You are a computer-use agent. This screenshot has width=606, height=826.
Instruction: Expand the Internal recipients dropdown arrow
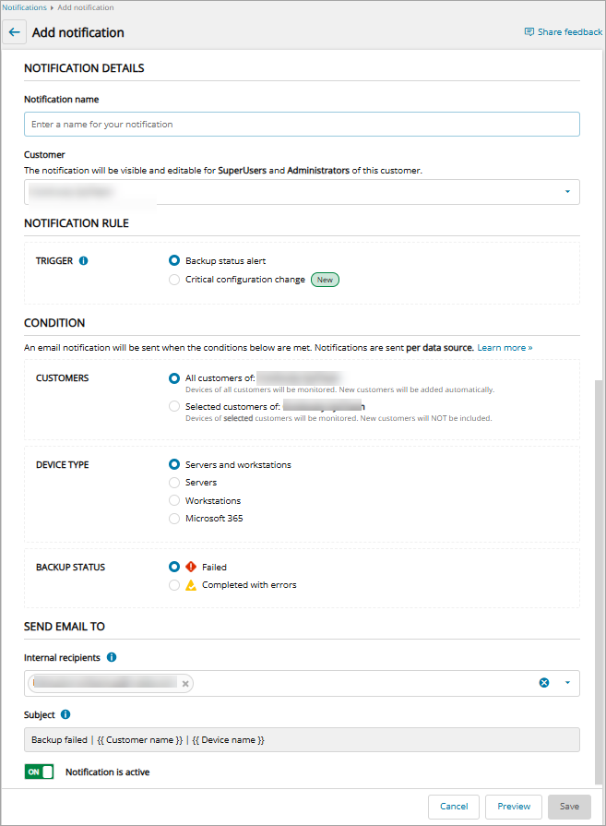pos(567,683)
